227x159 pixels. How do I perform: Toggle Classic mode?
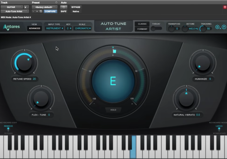click(142, 24)
